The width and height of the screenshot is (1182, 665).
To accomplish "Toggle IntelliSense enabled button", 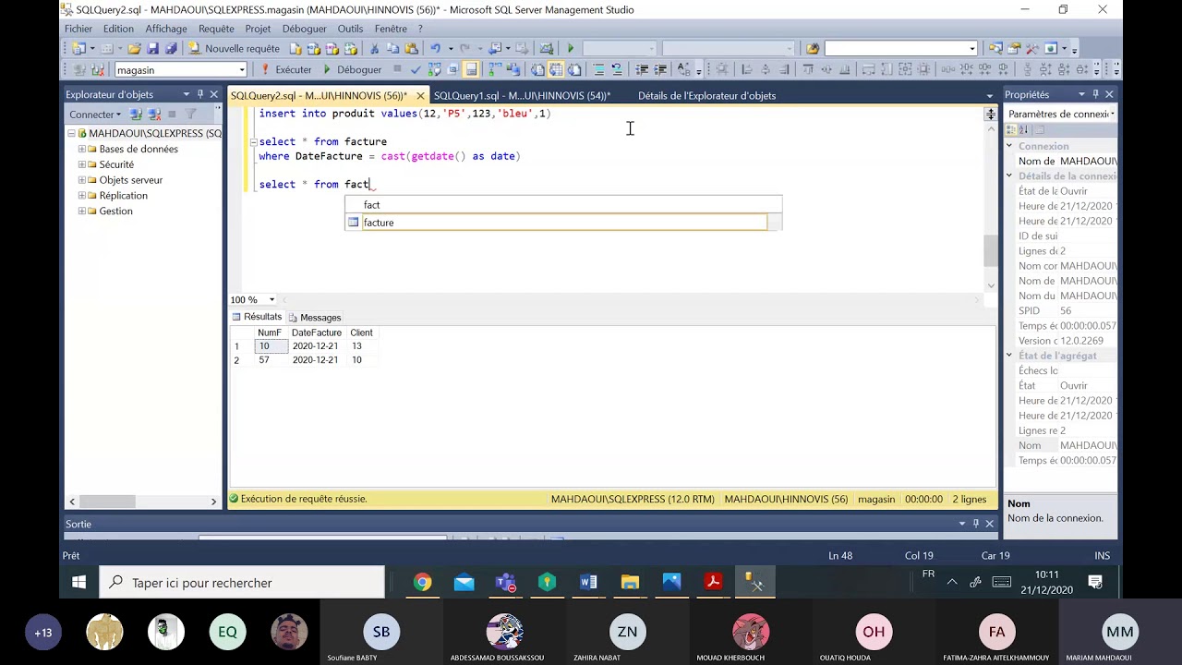I will click(471, 69).
